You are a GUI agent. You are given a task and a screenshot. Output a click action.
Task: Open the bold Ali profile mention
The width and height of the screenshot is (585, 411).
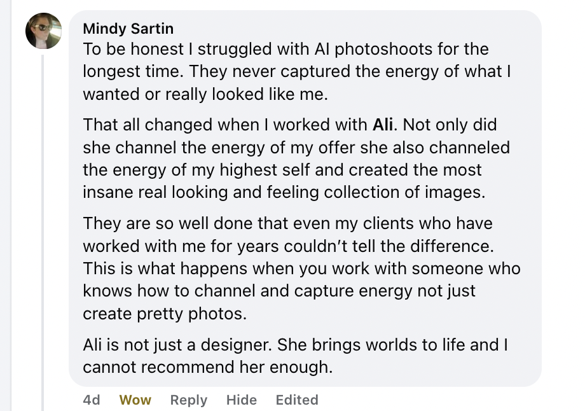point(383,124)
